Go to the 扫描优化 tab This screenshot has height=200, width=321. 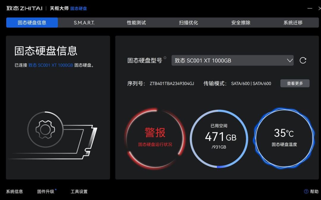point(188,23)
